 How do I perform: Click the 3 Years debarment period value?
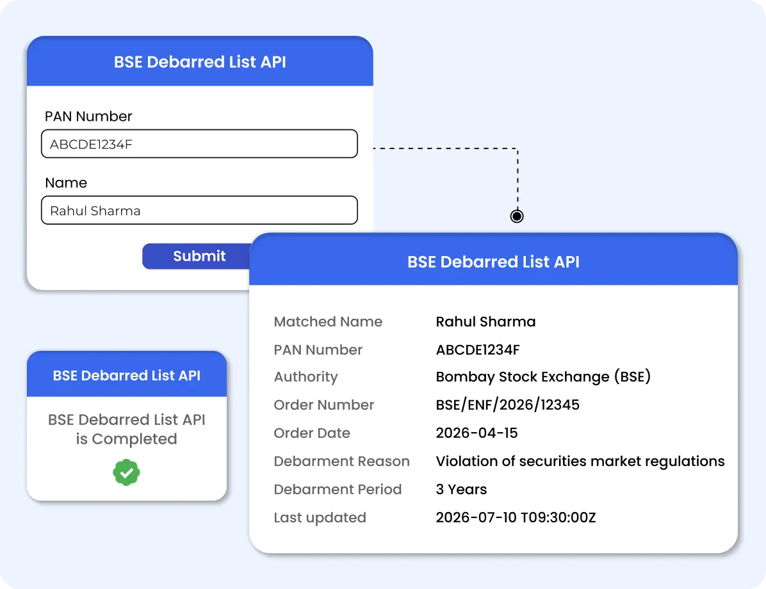pos(461,489)
